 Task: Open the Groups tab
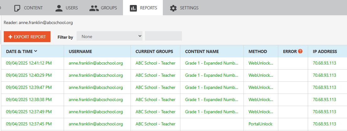103,8
